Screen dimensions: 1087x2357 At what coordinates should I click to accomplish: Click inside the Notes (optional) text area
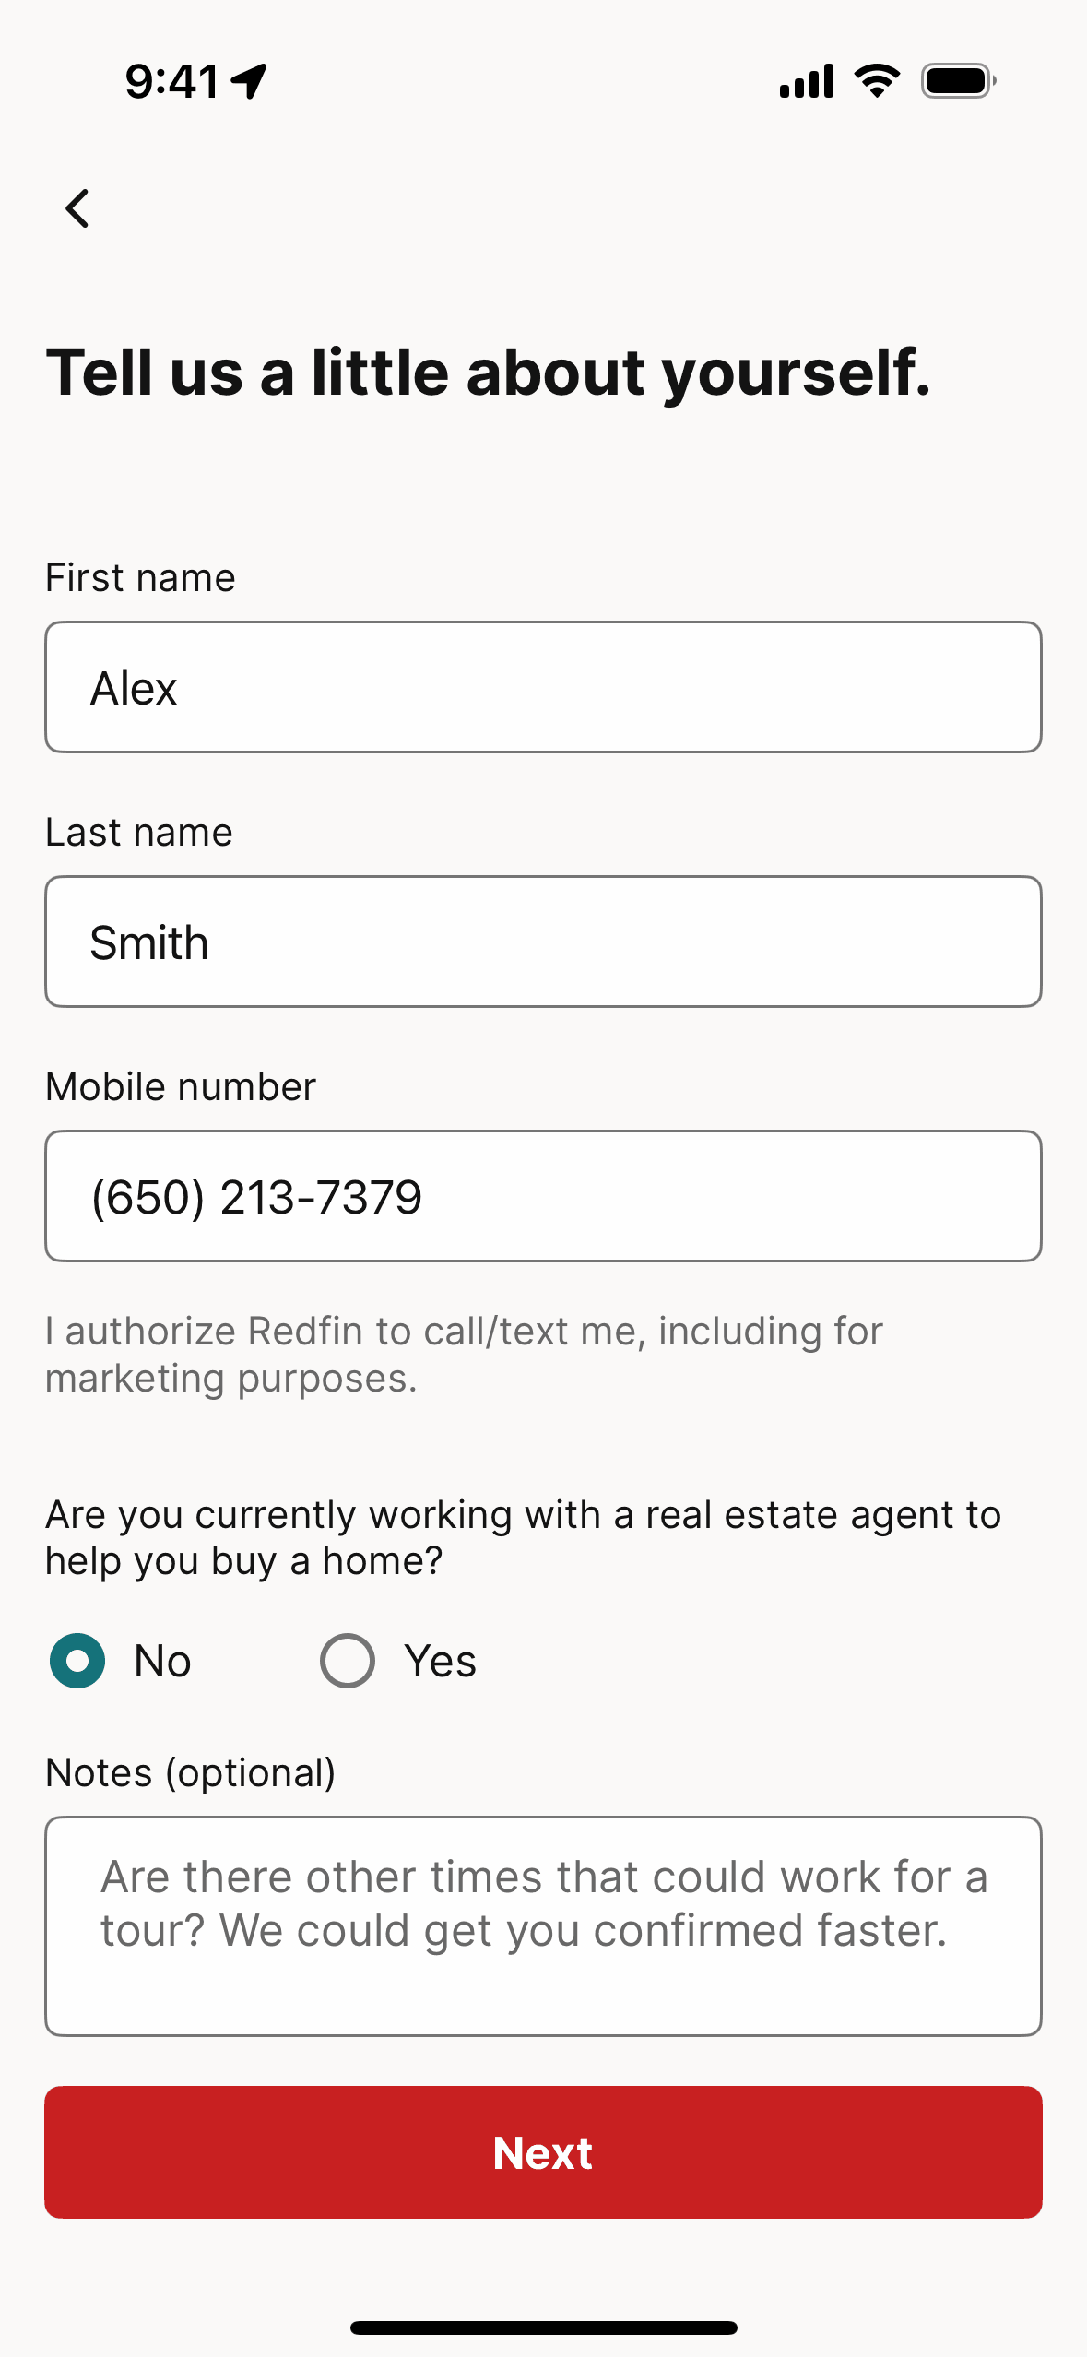pos(543,1925)
